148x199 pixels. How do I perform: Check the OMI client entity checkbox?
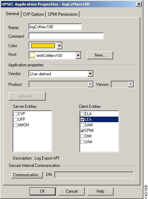coord(82,136)
